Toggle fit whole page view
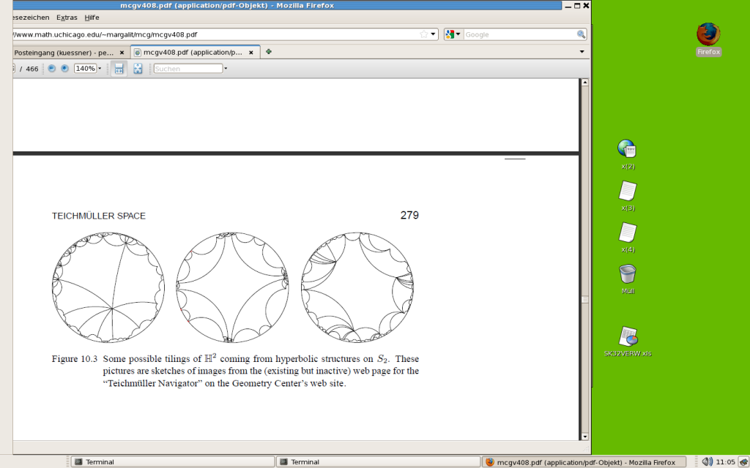Image resolution: width=750 pixels, height=468 pixels. (137, 68)
